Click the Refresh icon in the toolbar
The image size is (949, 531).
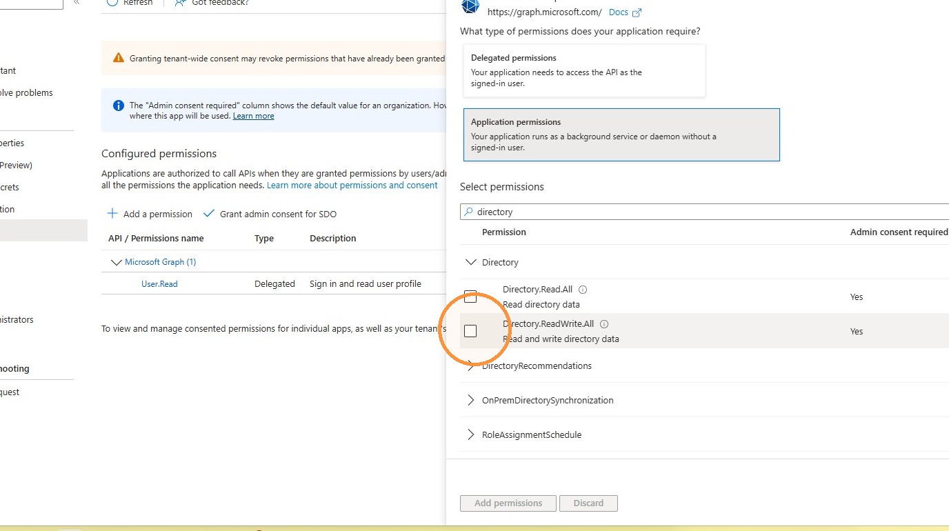click(112, 2)
